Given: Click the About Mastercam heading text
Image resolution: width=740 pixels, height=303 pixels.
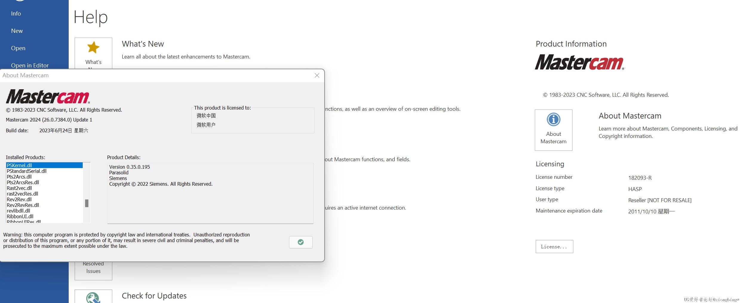Looking at the screenshot, I should [x=630, y=116].
